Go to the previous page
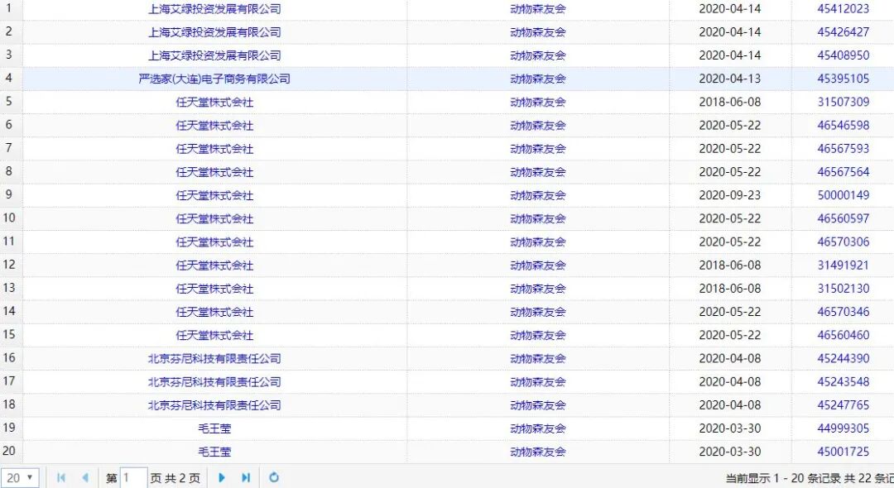Screen dimensions: 894x488 85,478
